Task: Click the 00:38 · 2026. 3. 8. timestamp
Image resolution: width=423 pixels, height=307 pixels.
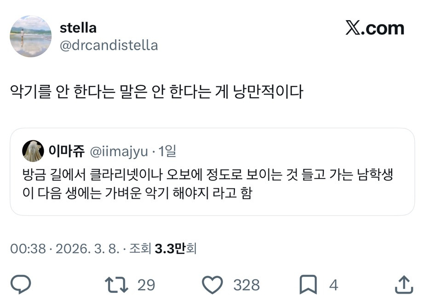Action: [64, 249]
